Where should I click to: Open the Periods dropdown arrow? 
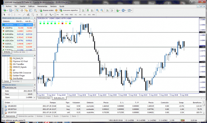click(x=126, y=10)
